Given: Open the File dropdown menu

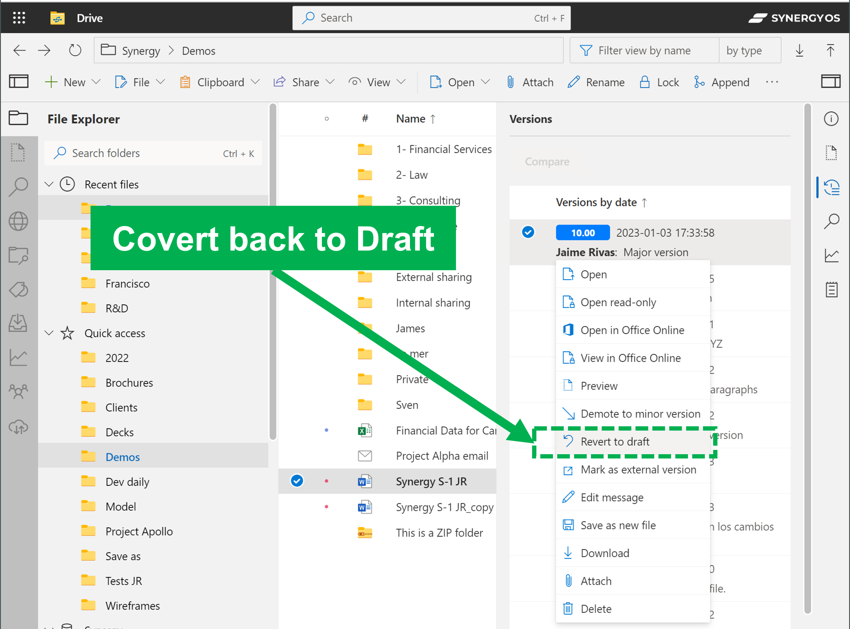Looking at the screenshot, I should point(140,82).
